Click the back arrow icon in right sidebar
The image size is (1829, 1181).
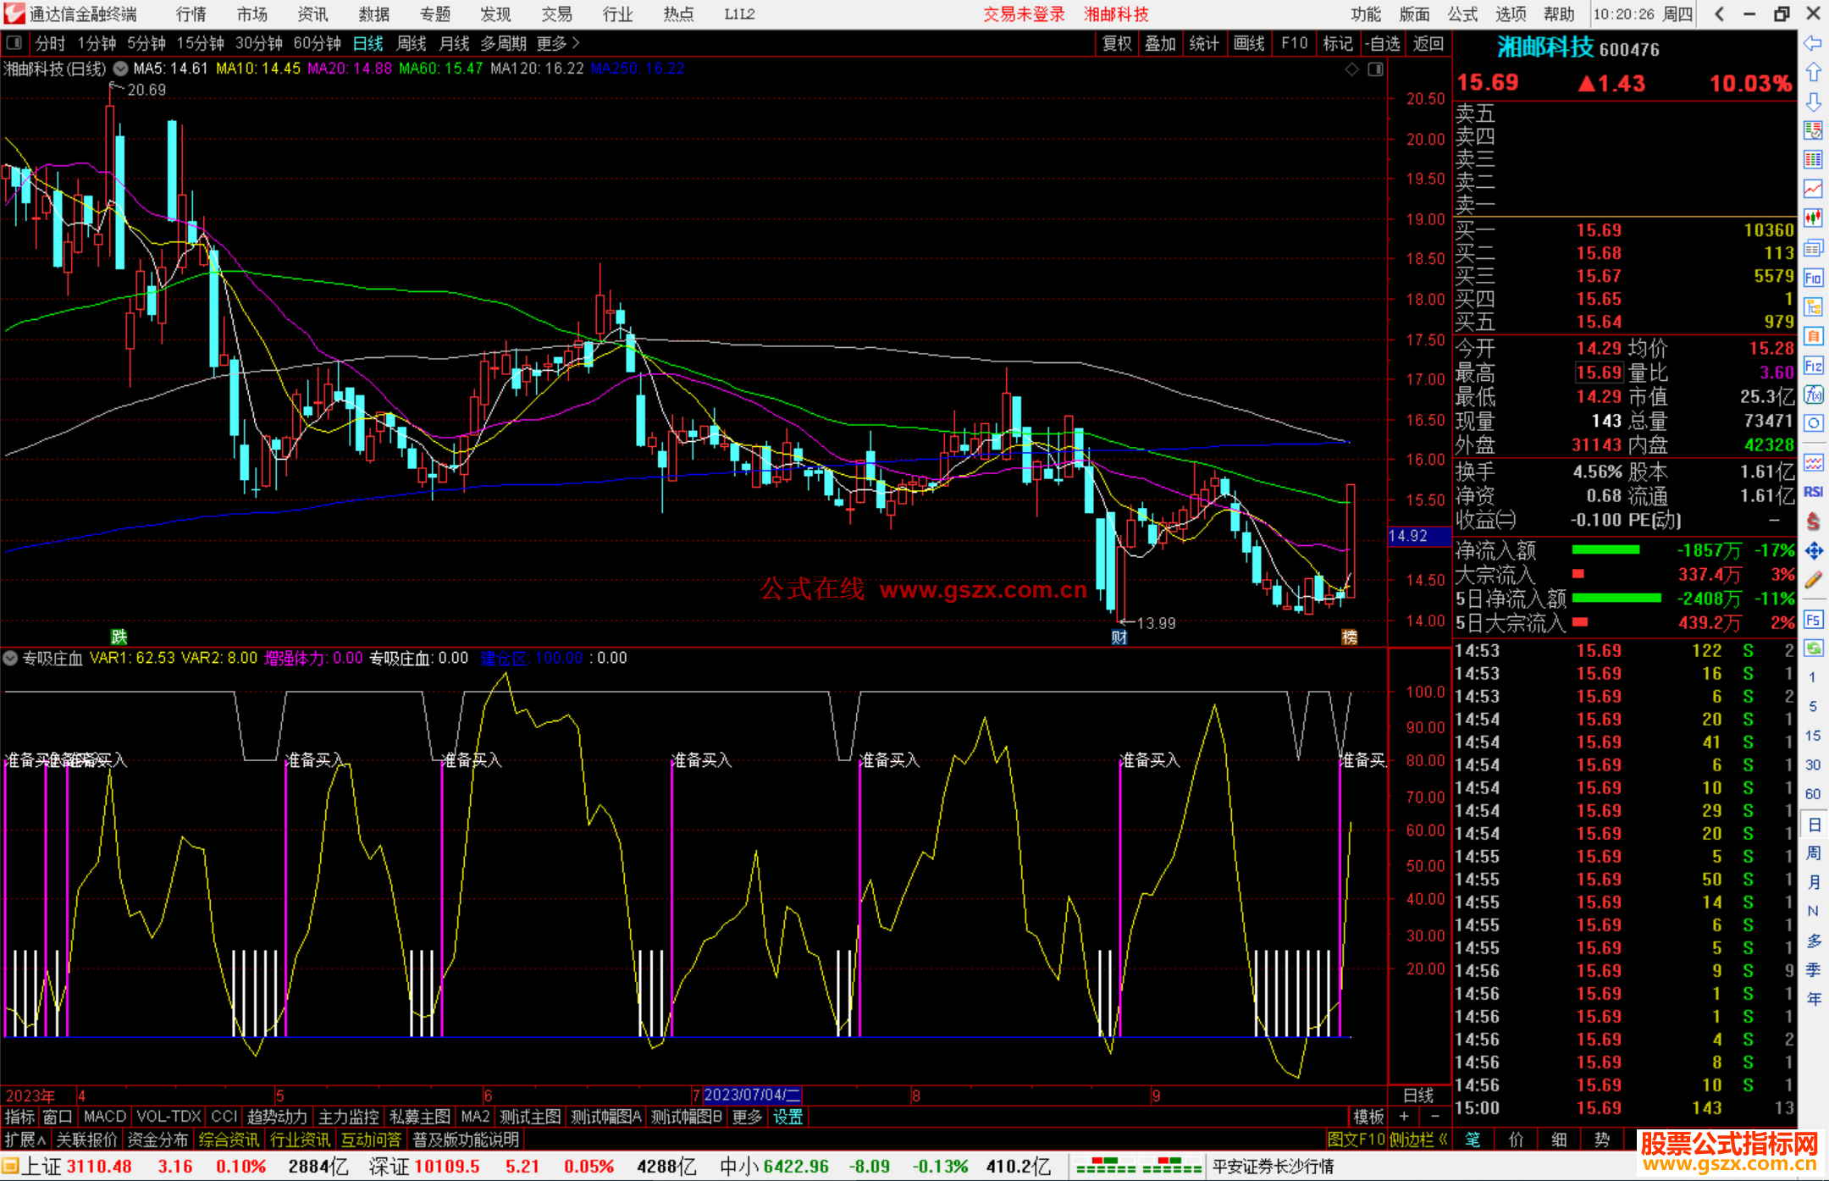tap(1813, 43)
